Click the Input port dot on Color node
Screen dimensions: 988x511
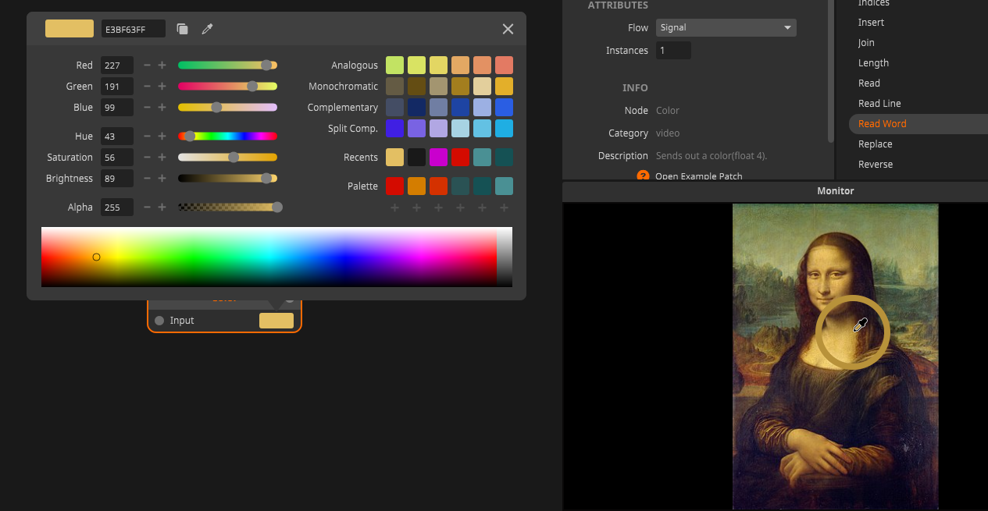[x=159, y=321]
